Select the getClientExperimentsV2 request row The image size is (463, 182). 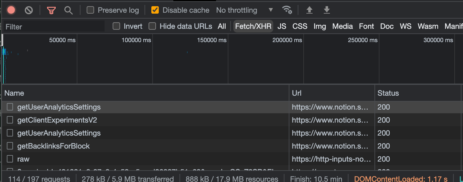57,120
